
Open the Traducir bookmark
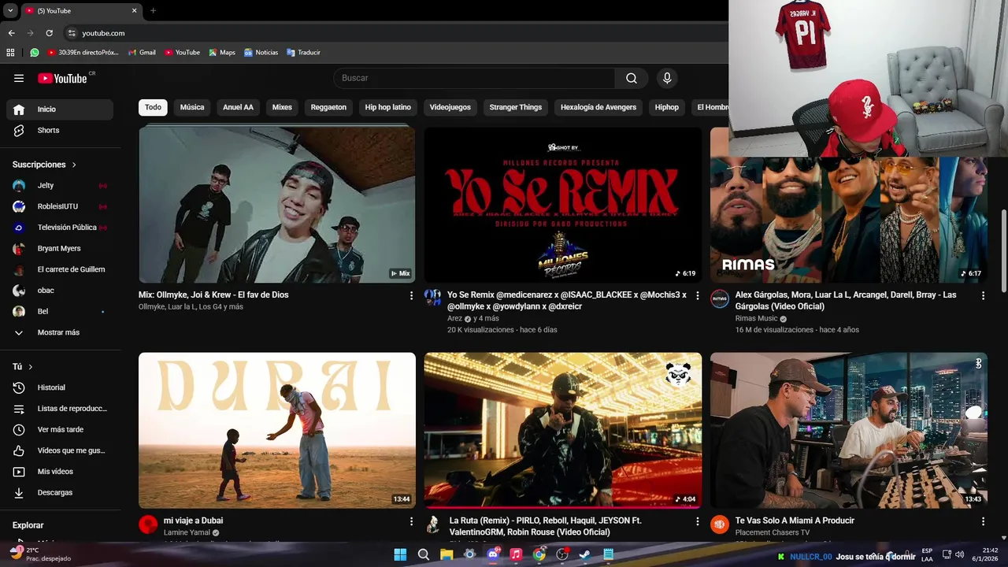click(303, 53)
